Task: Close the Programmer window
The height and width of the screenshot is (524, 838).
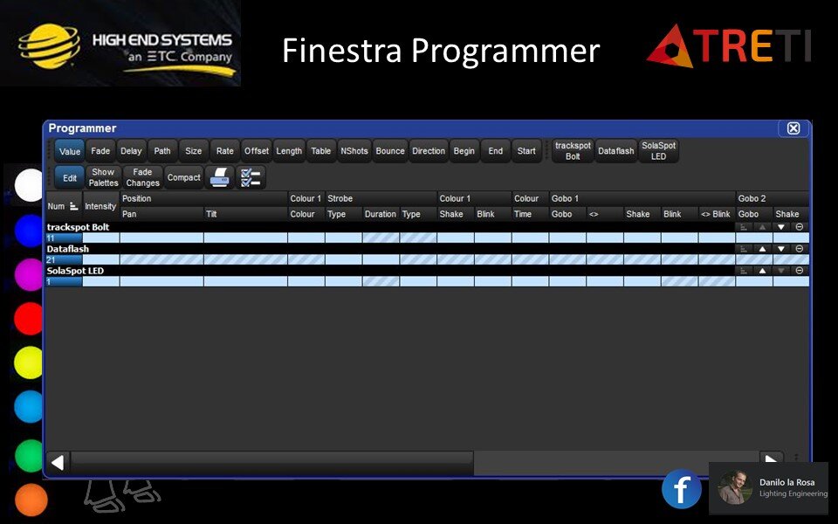Action: coord(793,128)
